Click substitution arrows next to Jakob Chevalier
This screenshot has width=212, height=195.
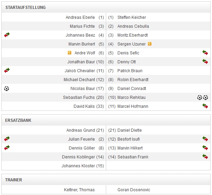tap(7, 70)
